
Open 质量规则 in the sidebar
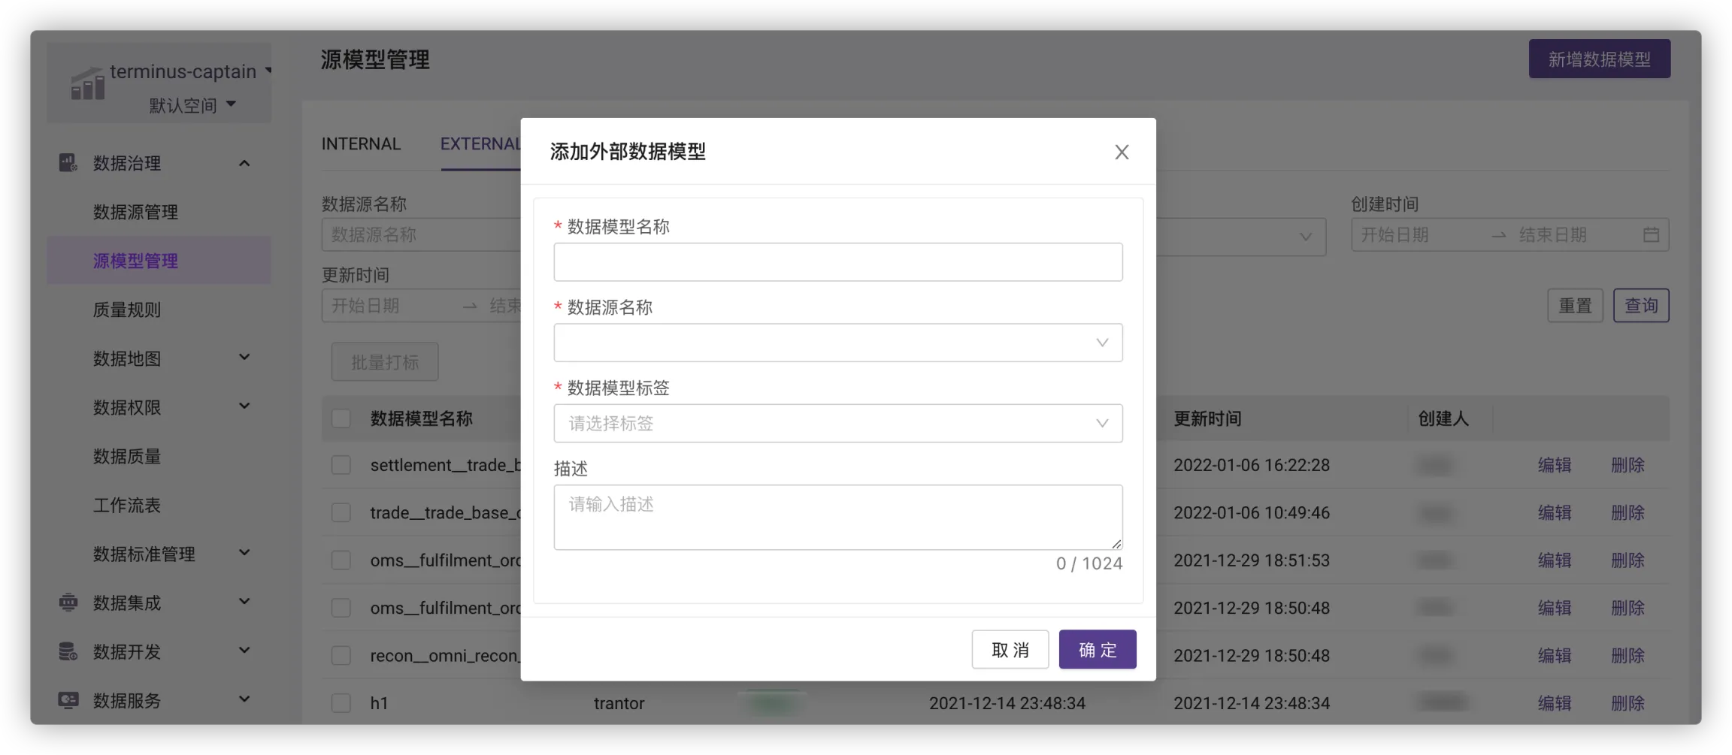click(127, 310)
